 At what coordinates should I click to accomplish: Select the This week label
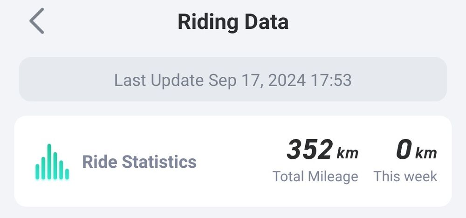coord(405,177)
